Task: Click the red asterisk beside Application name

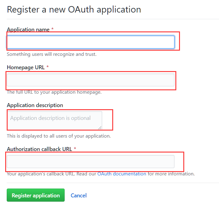Action: click(52, 29)
